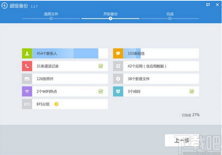
Task: Toggle the checkmark for 3个闹铃
Action: click(x=192, y=91)
